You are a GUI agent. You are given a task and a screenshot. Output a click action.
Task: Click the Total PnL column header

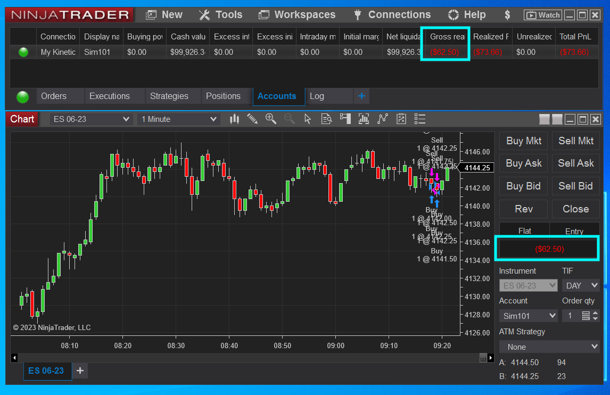click(x=576, y=37)
